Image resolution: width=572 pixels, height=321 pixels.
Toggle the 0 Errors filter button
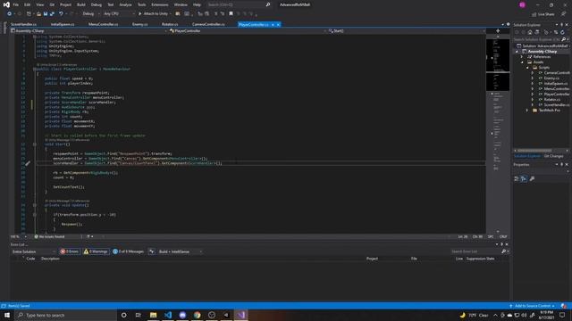coord(70,251)
